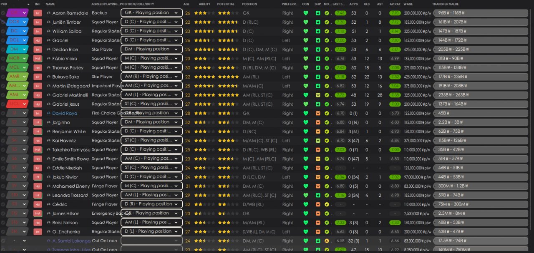
Task: Click Jurriën Timber's match sharpness icon
Action: (x=318, y=22)
